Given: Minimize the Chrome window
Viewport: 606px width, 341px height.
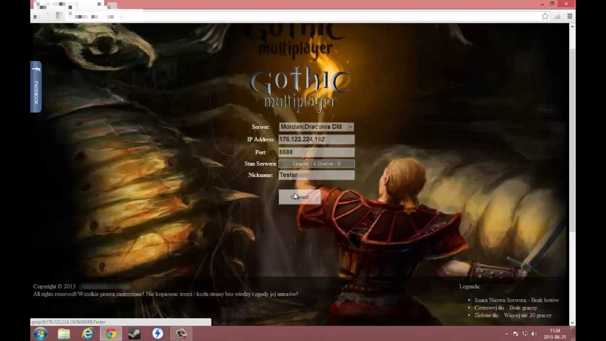Looking at the screenshot, I should [542, 4].
